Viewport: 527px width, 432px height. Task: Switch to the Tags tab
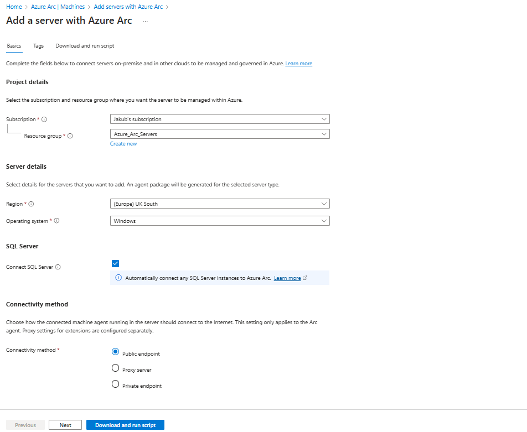pyautogui.click(x=38, y=46)
